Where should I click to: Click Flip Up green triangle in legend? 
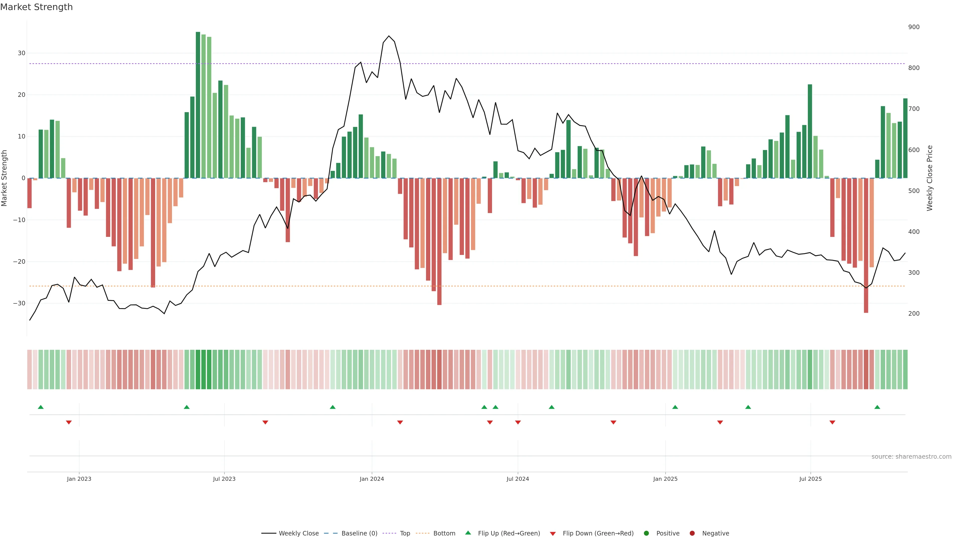468,533
